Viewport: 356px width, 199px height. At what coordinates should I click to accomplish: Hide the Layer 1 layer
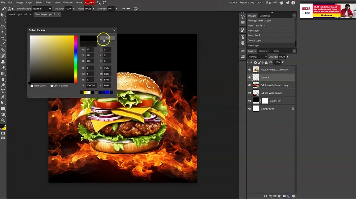pos(250,77)
